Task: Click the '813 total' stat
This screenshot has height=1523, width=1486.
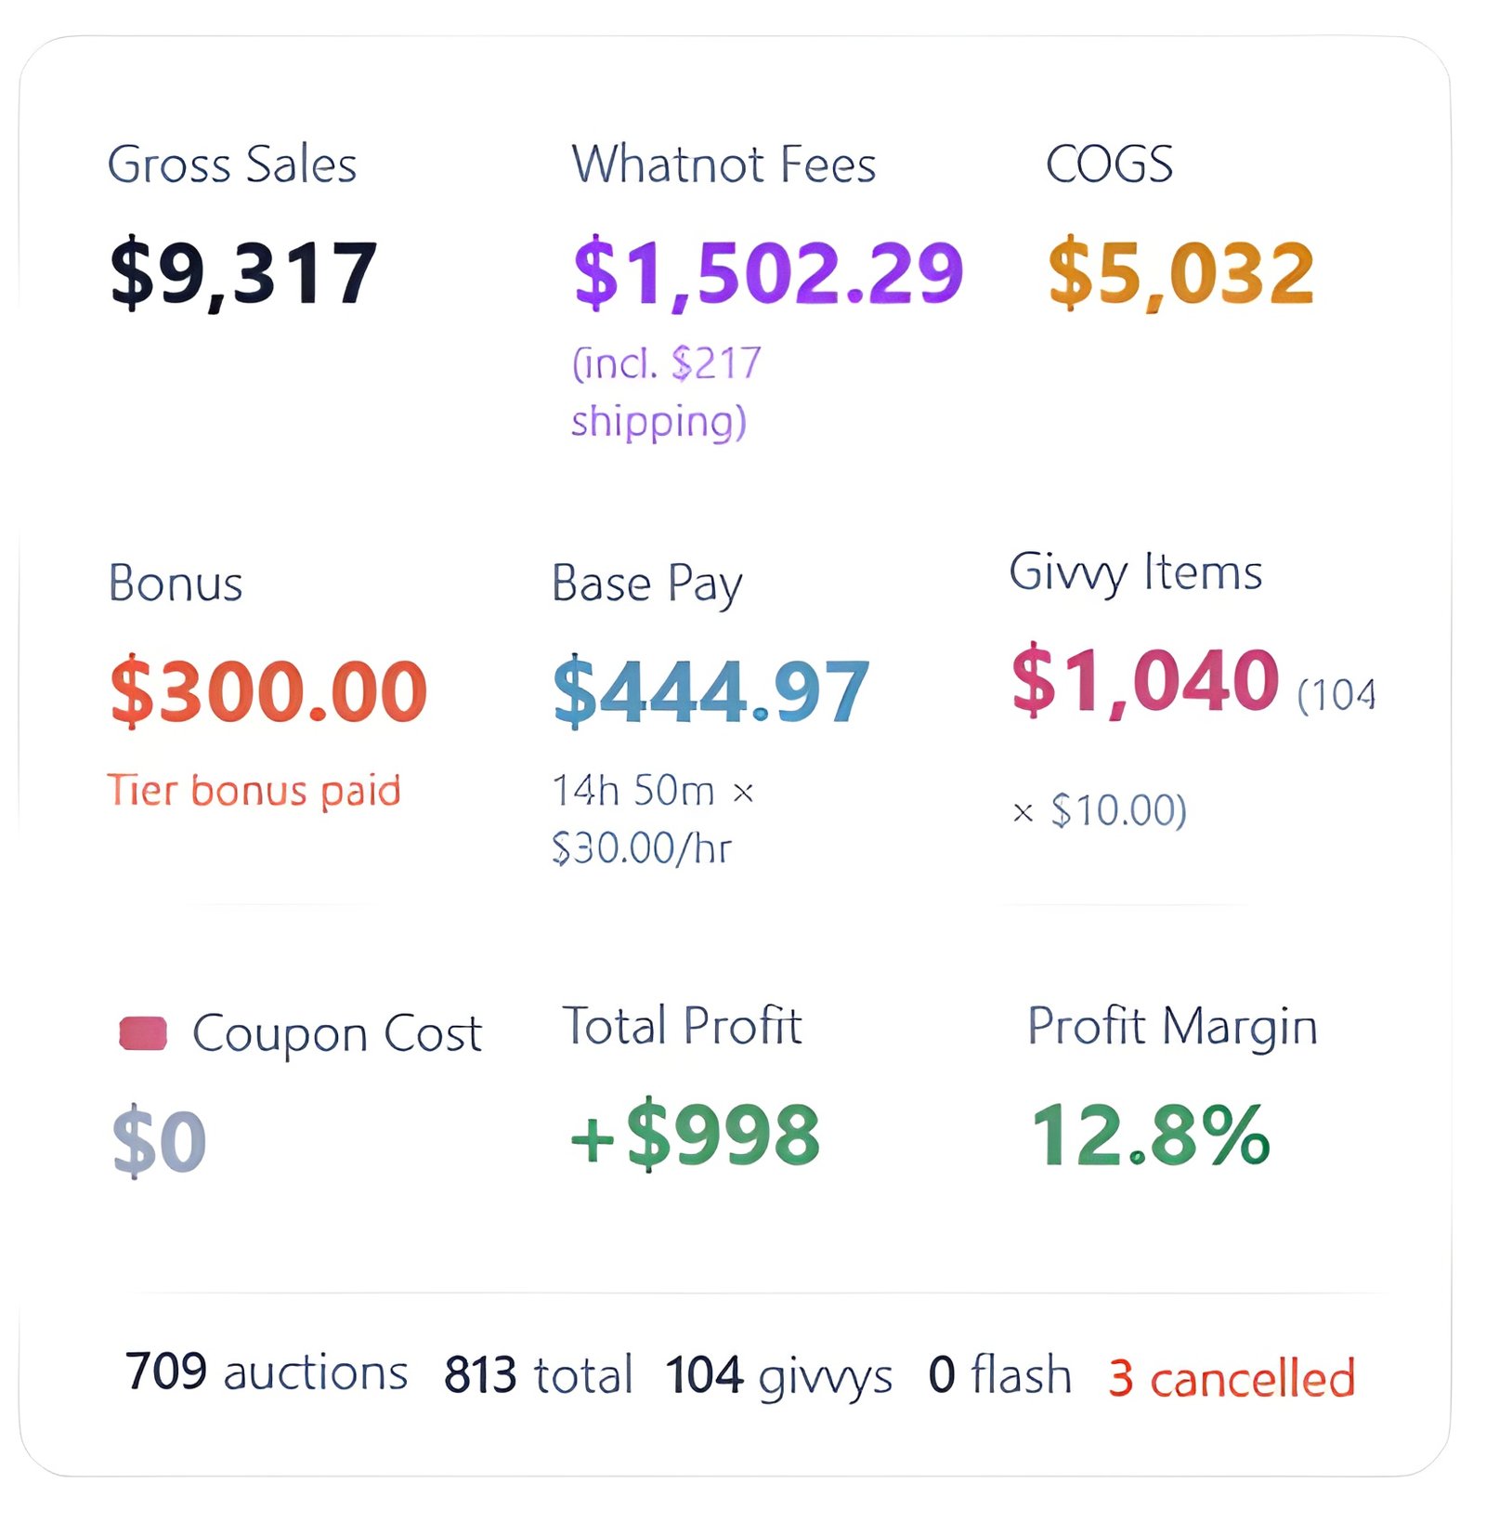Action: pyautogui.click(x=538, y=1375)
